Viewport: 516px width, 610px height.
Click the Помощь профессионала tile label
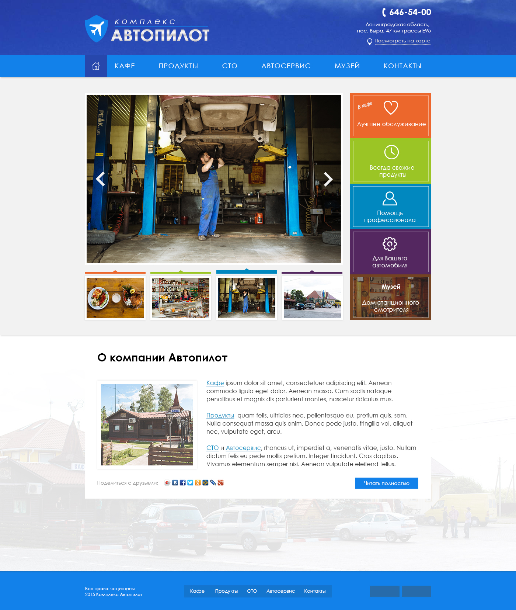tap(390, 216)
